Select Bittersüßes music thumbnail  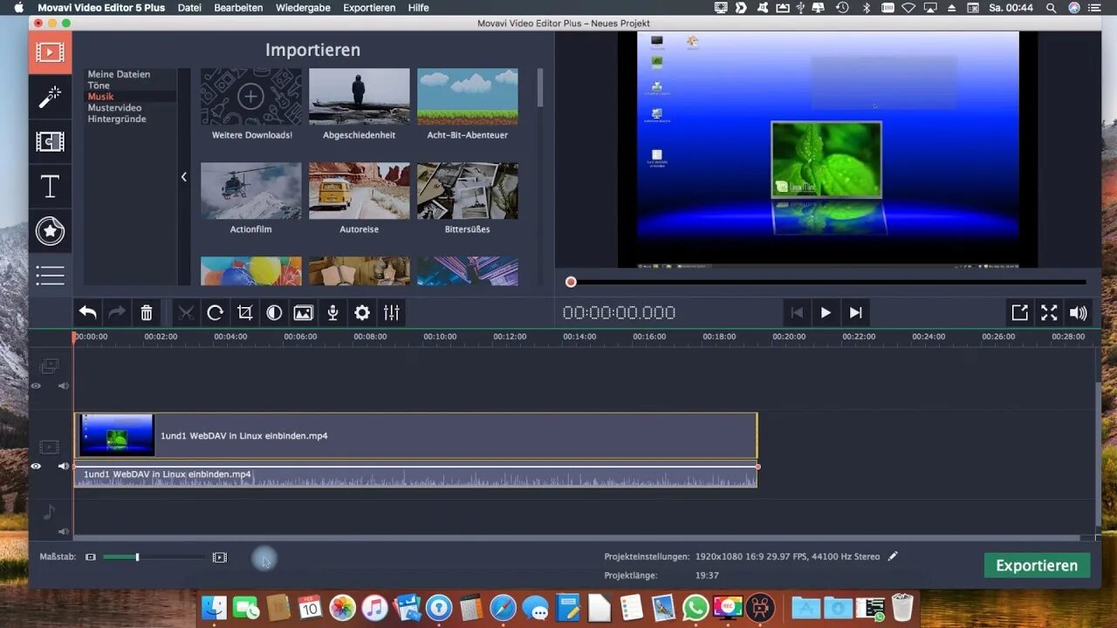point(467,191)
